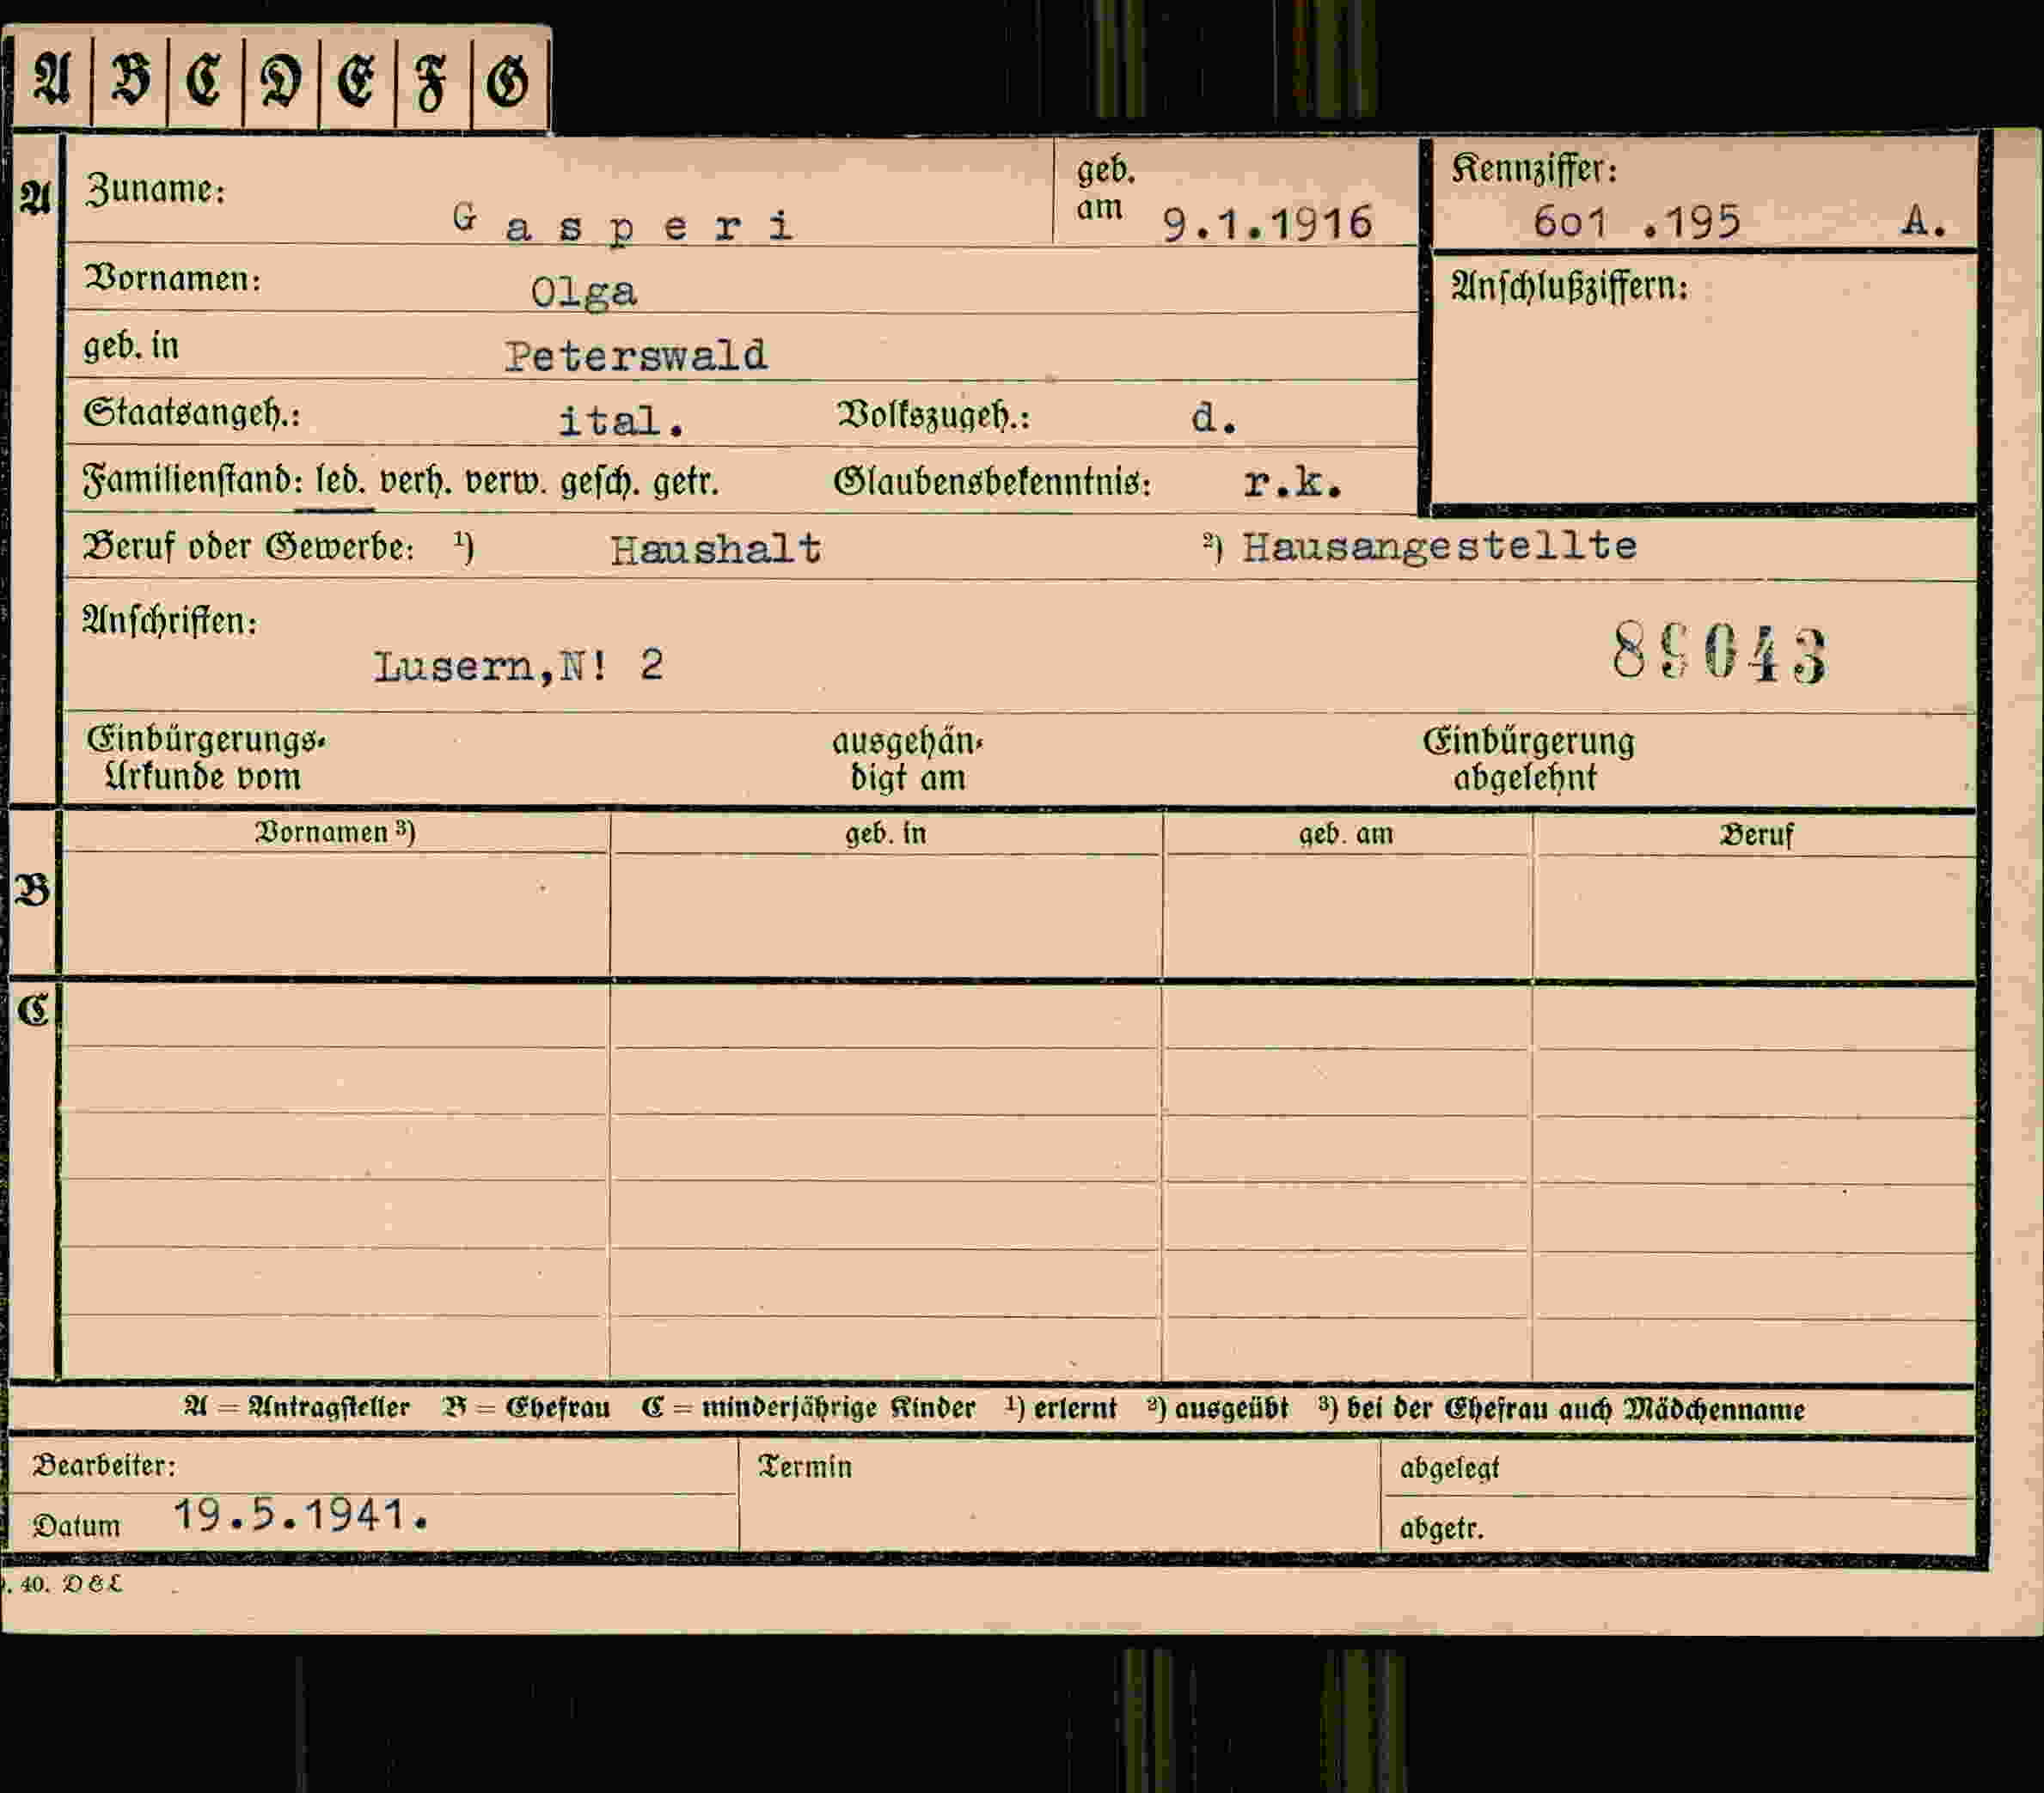The height and width of the screenshot is (1793, 2044).
Task: Click the 'abgelegt' label
Action: (1449, 1469)
